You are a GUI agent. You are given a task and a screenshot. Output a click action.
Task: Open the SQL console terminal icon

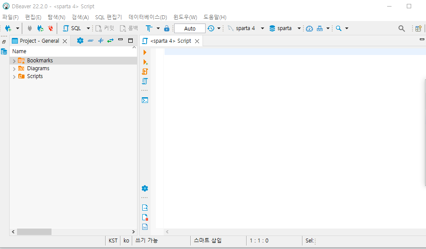click(x=145, y=100)
